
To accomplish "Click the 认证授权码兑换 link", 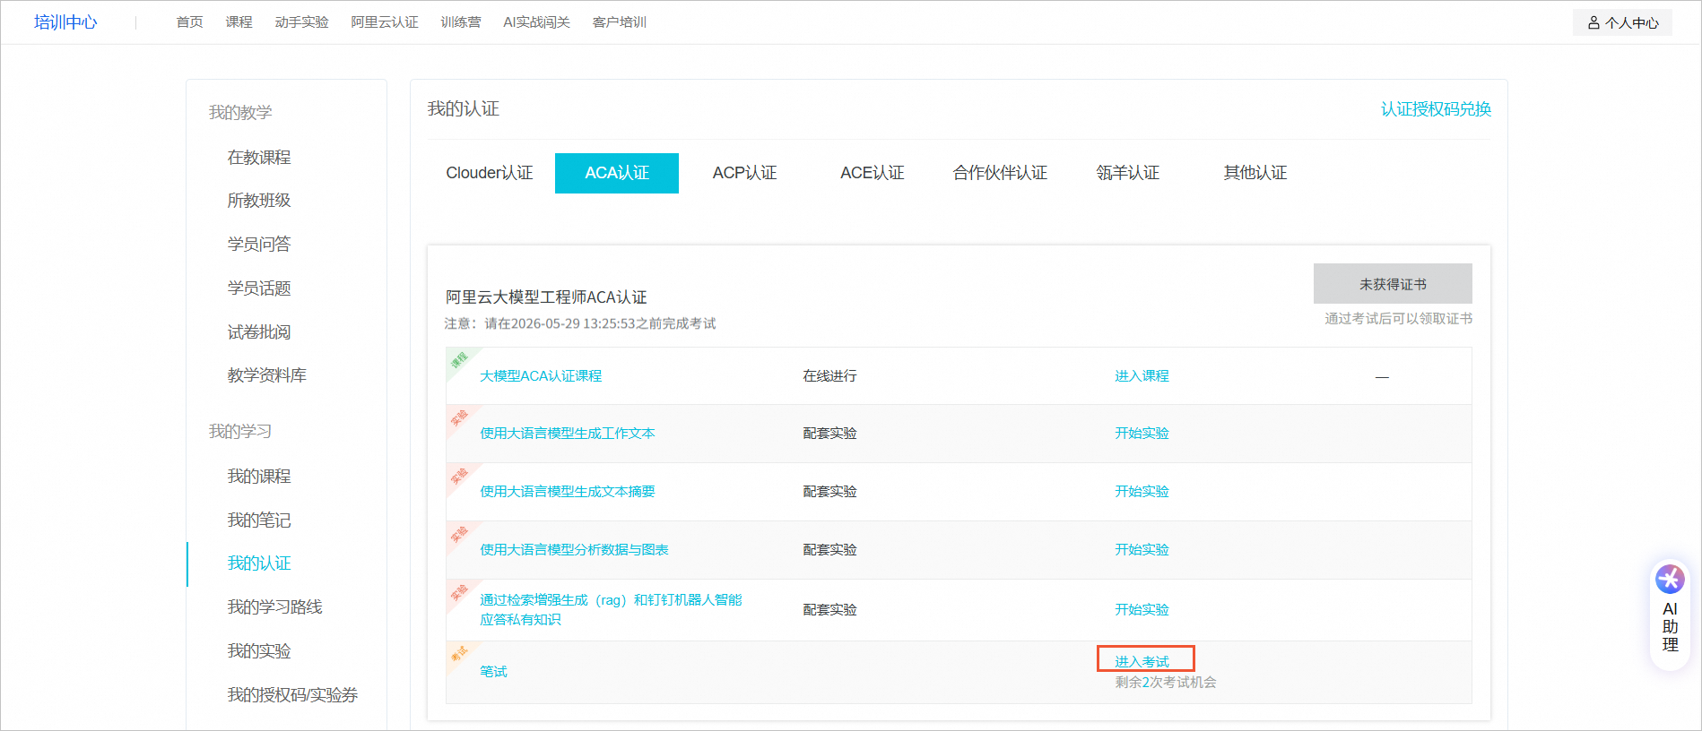I will click(x=1436, y=109).
